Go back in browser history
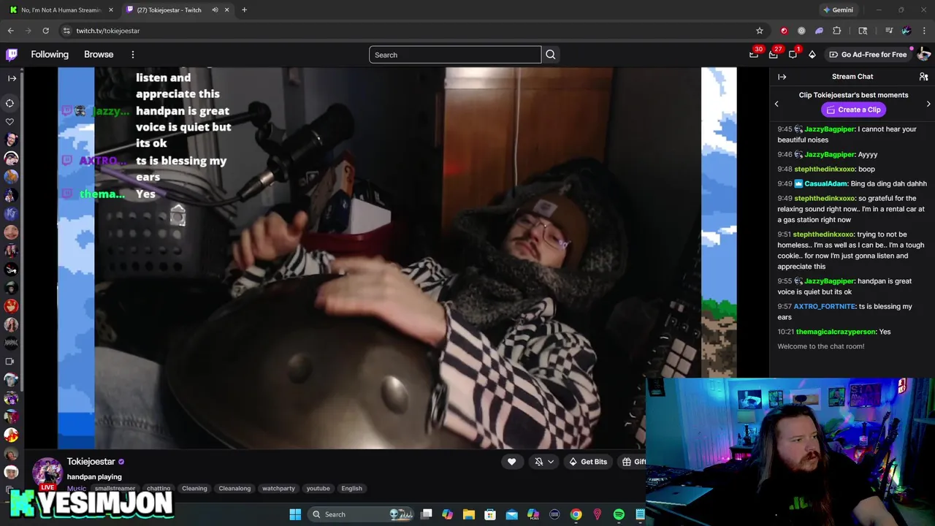Screen dimensions: 935x526 (10, 31)
